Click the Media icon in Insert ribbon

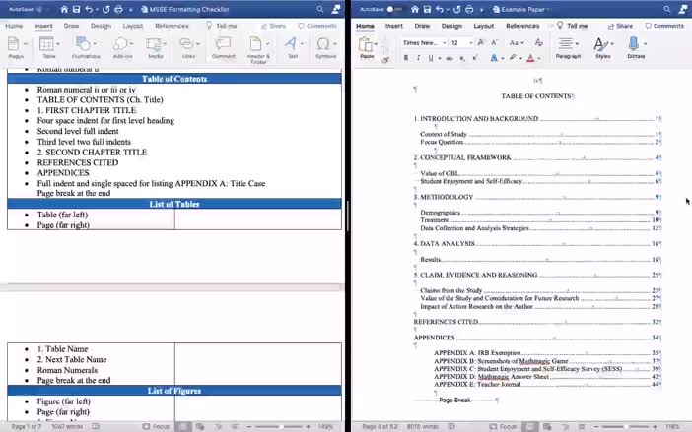[x=156, y=46]
